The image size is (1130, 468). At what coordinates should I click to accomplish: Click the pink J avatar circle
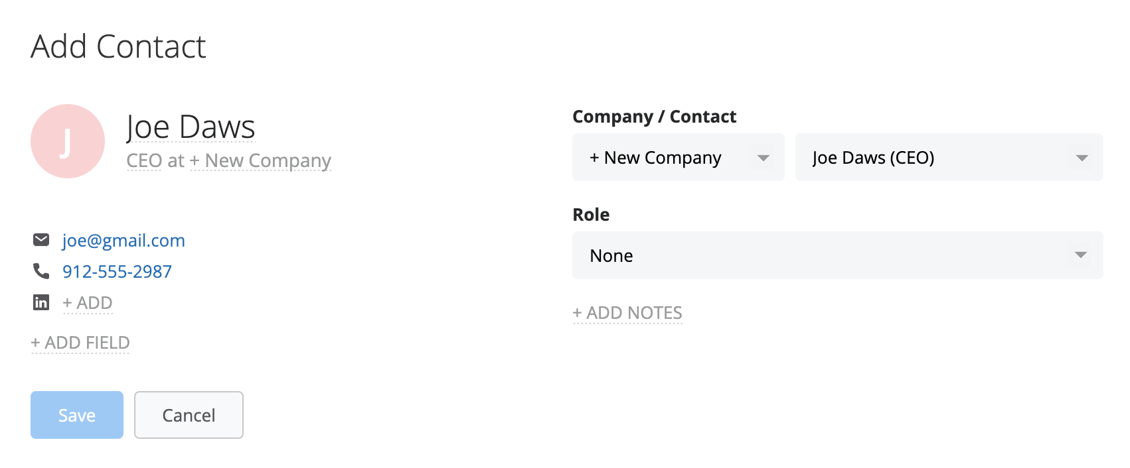point(68,141)
